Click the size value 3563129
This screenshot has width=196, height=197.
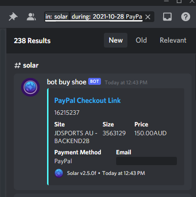[x=114, y=133]
